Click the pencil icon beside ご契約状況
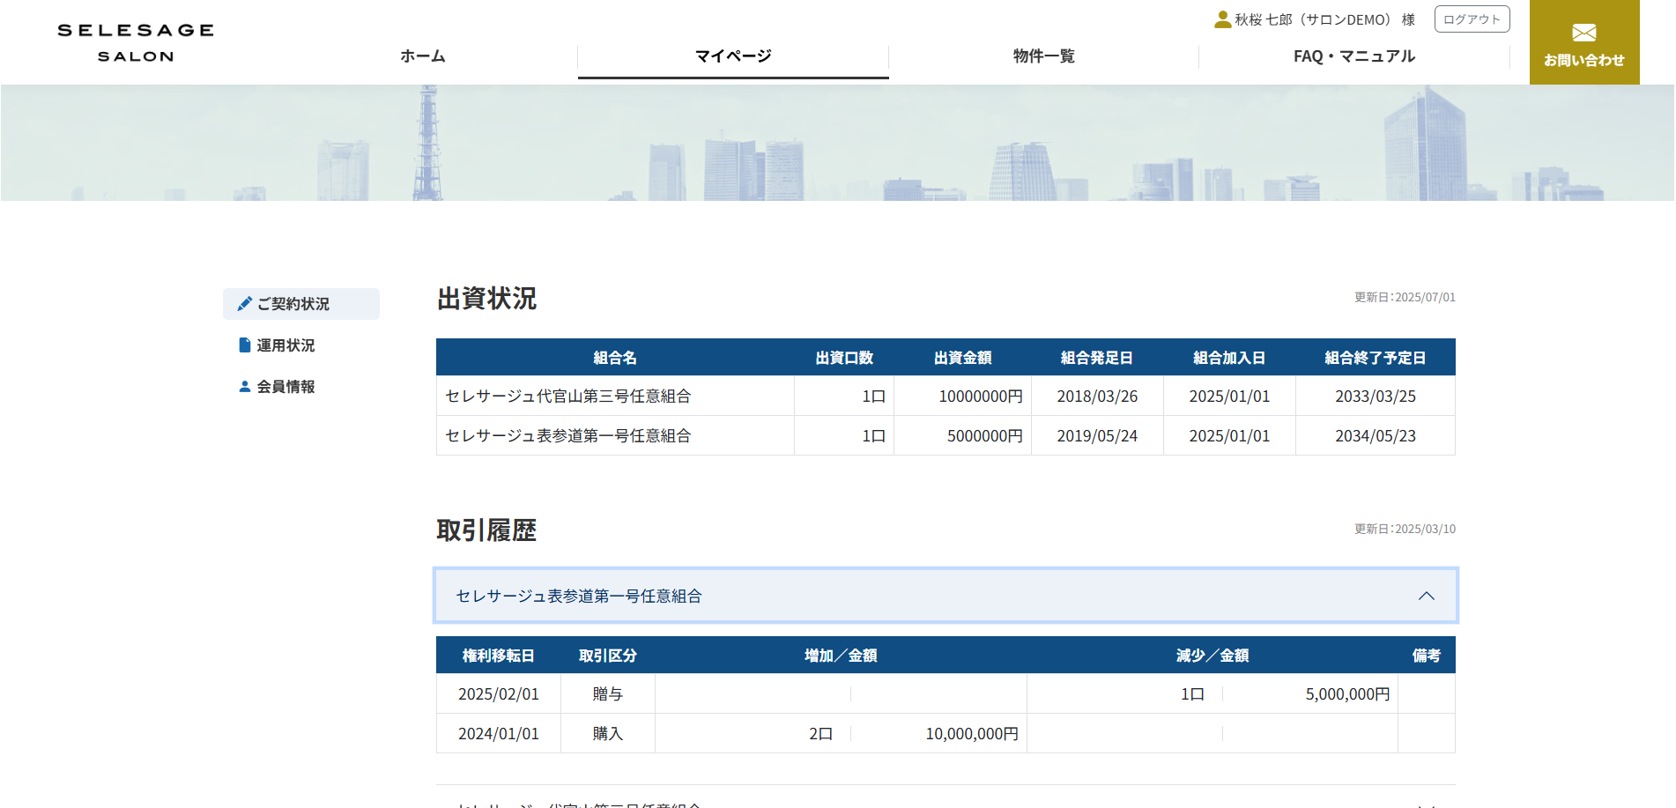Viewport: 1676px width, 808px height. (x=244, y=304)
